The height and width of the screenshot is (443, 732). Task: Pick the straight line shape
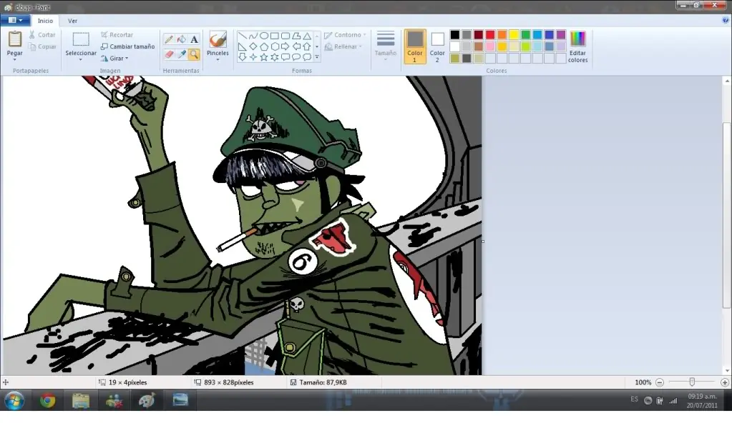(x=243, y=36)
